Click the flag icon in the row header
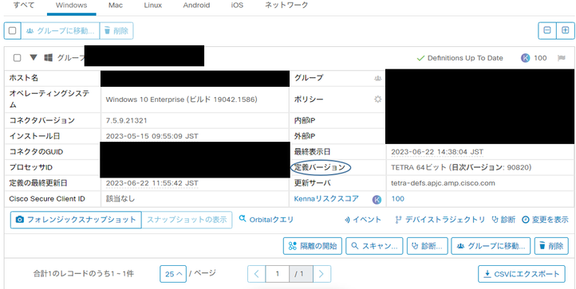Screen dimensions: 576x289 (x=561, y=58)
